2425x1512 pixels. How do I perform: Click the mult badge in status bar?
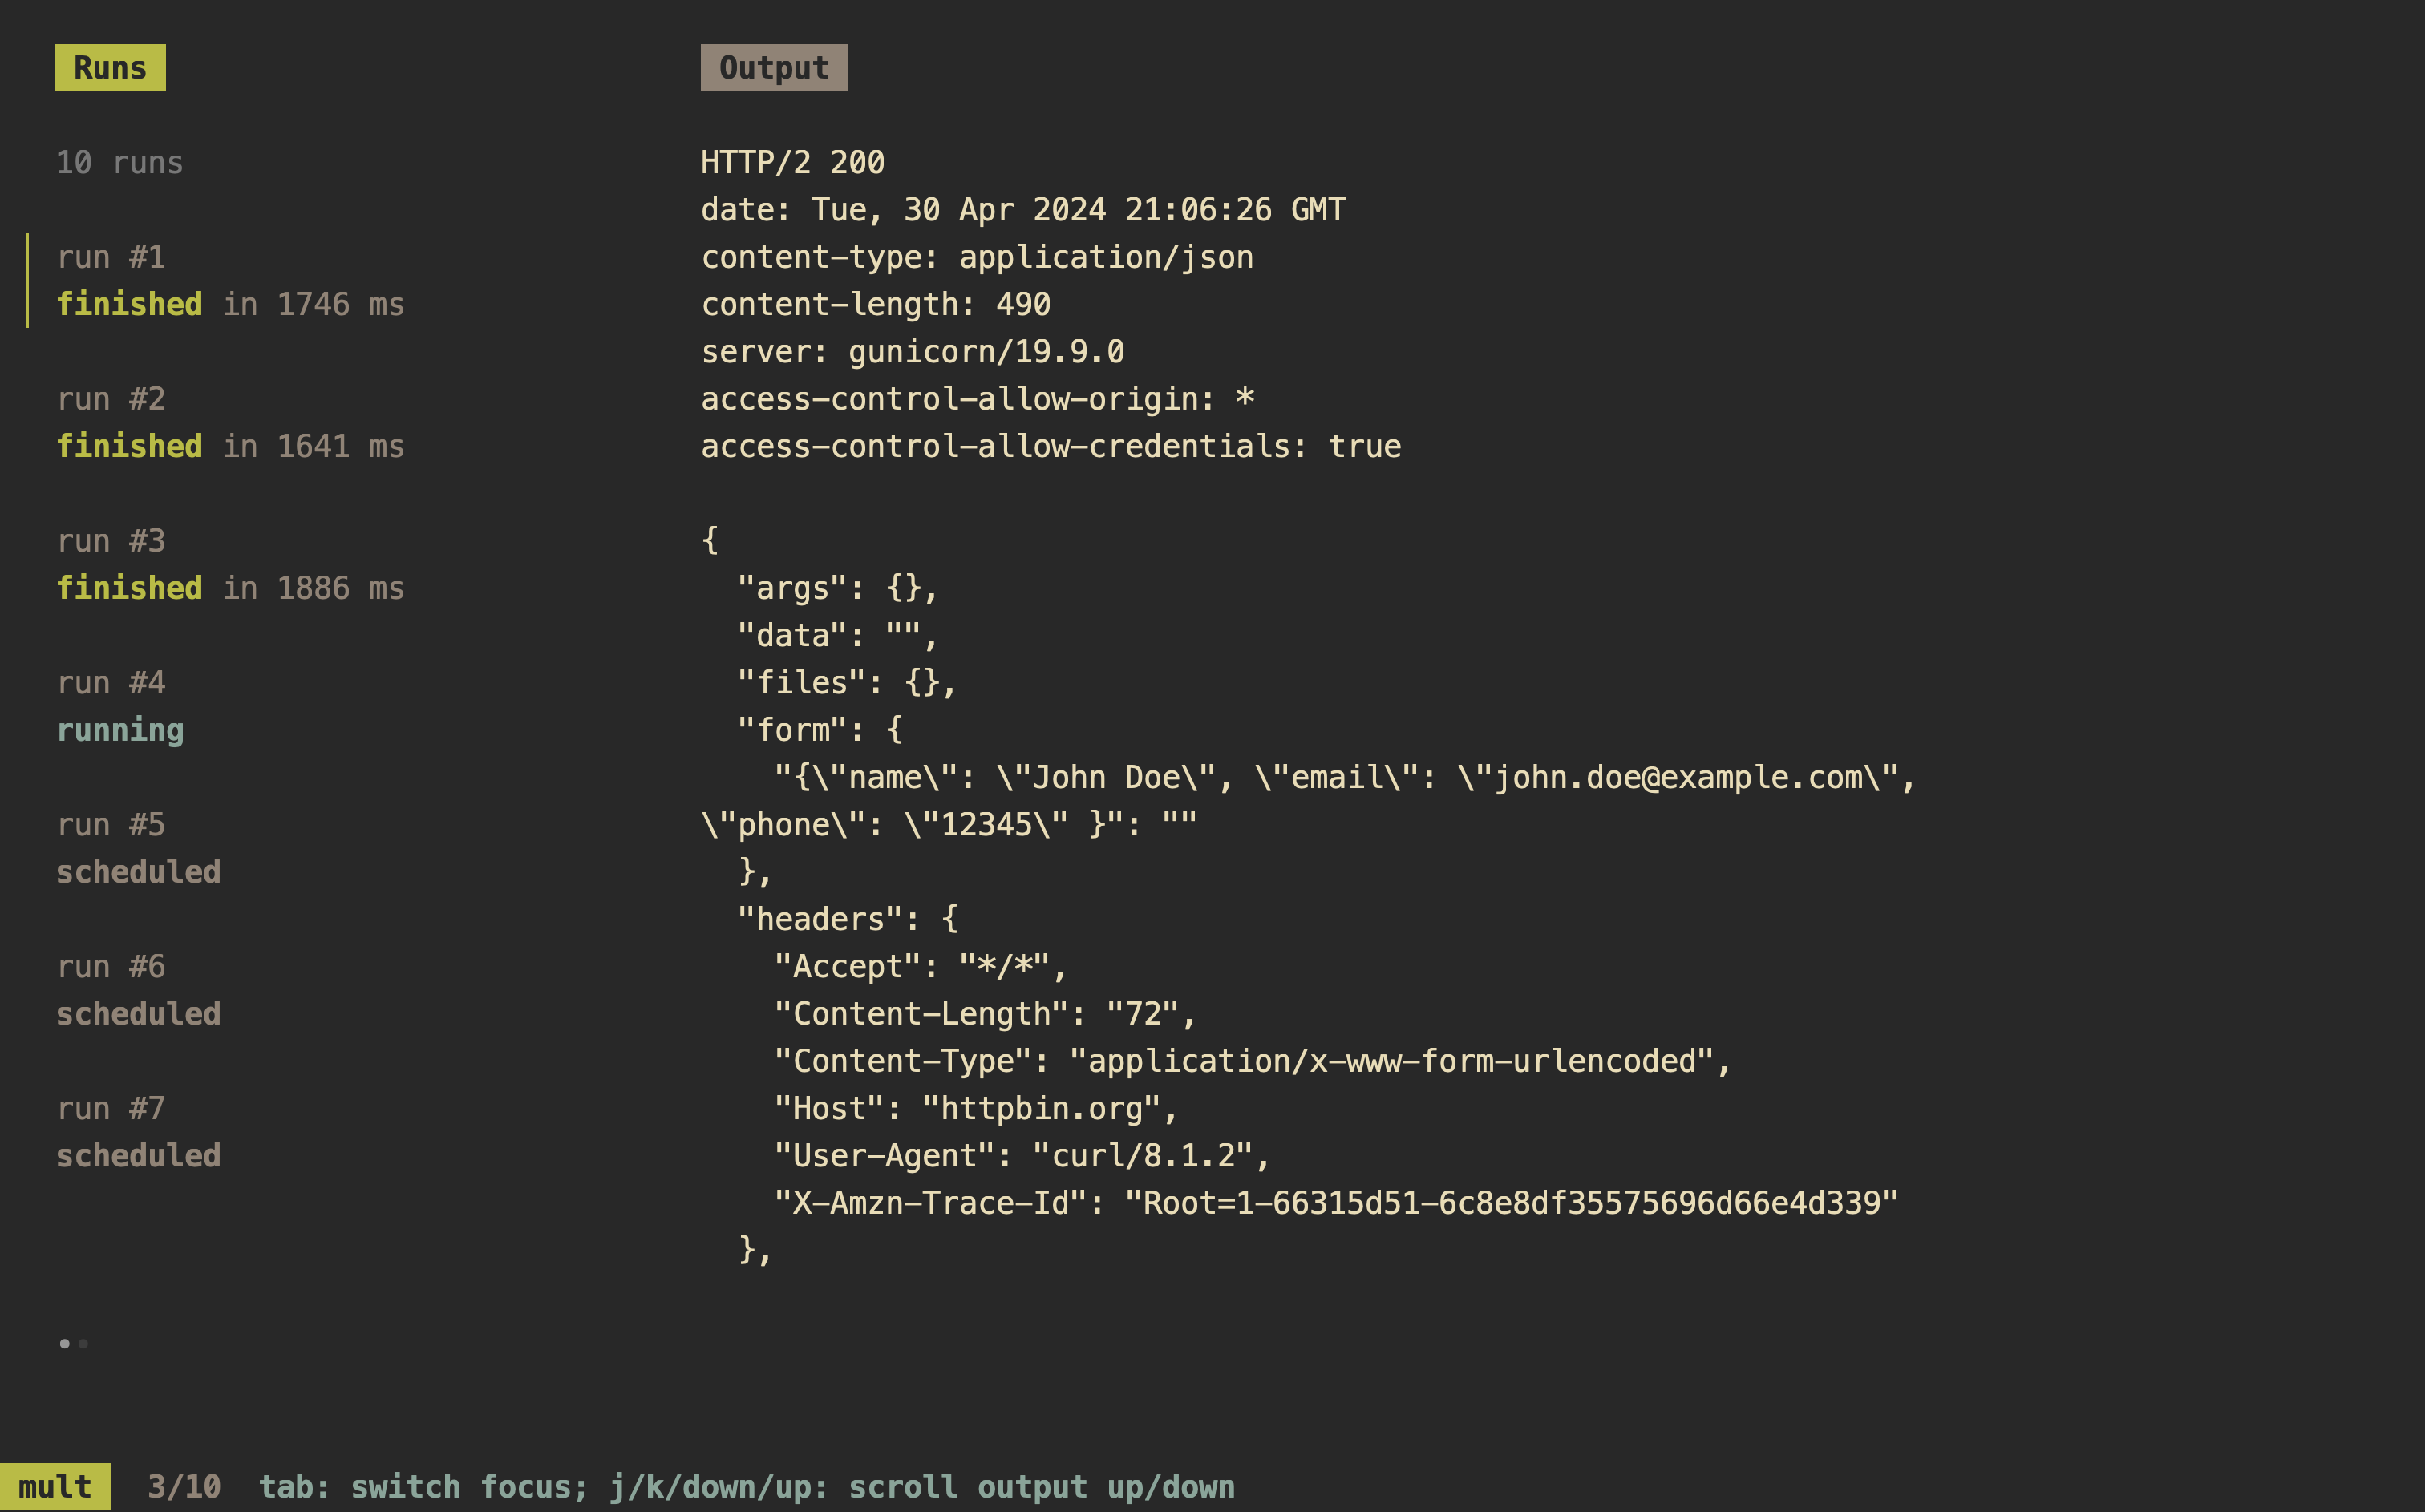[x=55, y=1487]
